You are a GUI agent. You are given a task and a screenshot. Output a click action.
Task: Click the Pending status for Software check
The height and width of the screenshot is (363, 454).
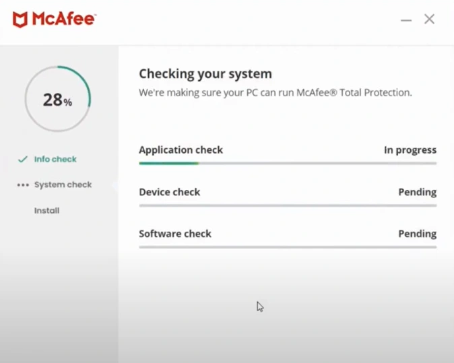(x=418, y=234)
